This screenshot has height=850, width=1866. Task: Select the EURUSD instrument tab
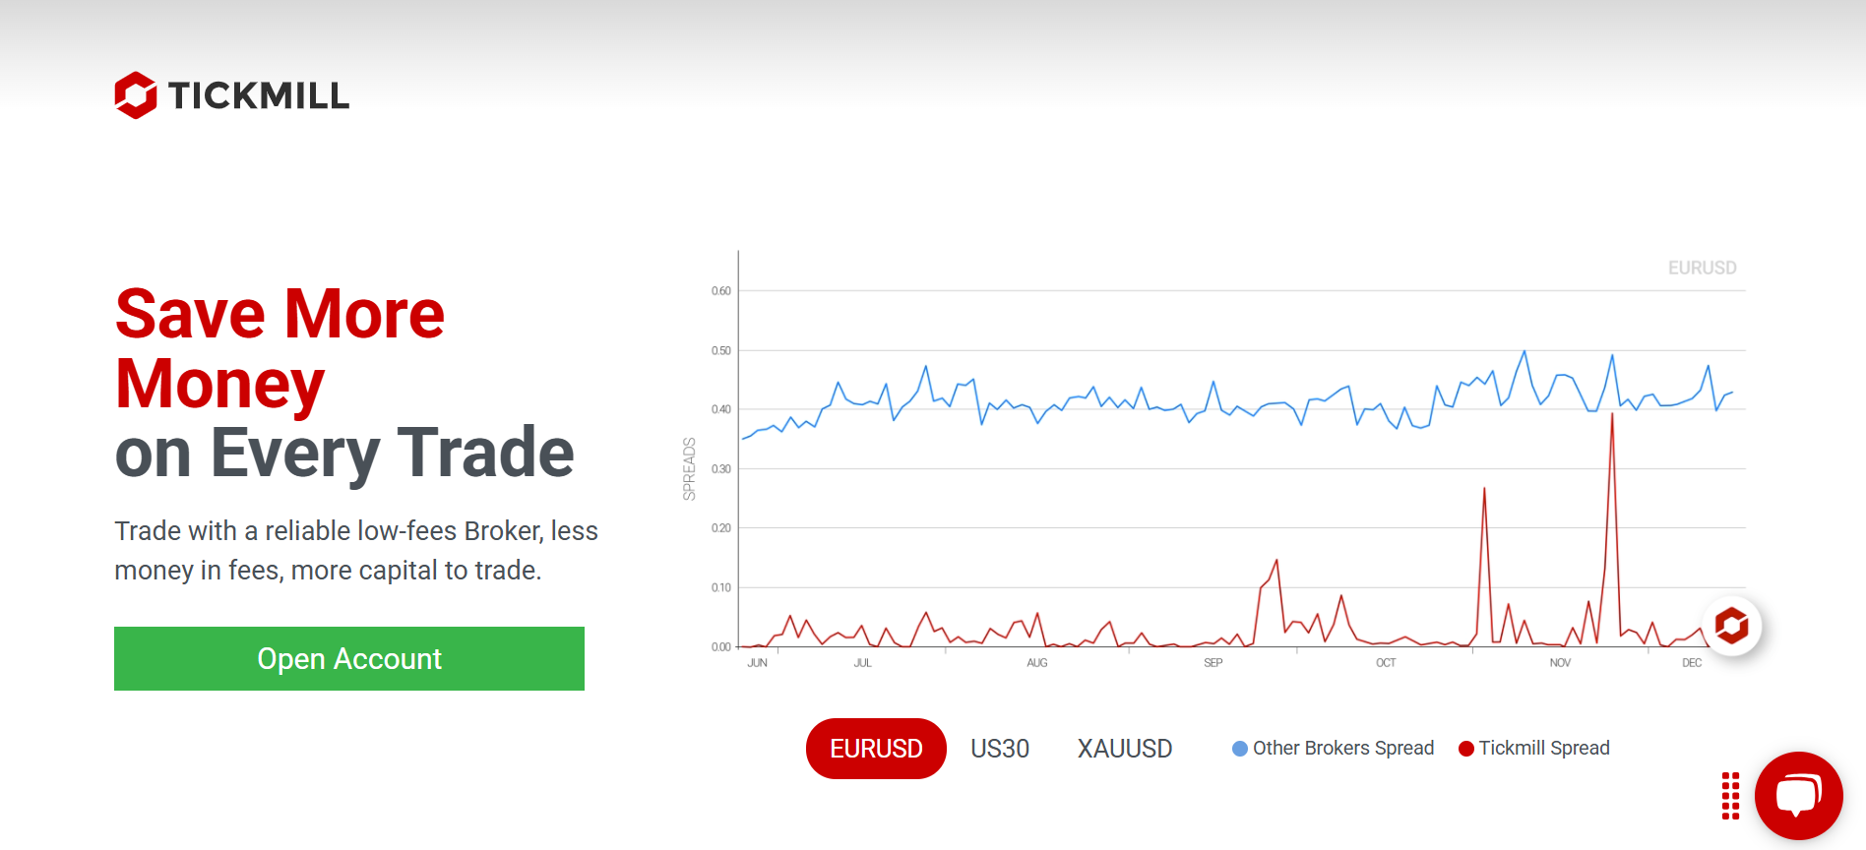pyautogui.click(x=876, y=749)
